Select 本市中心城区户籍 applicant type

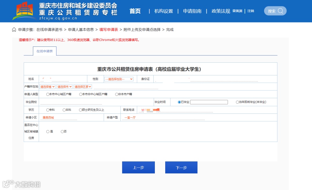coord(48,94)
